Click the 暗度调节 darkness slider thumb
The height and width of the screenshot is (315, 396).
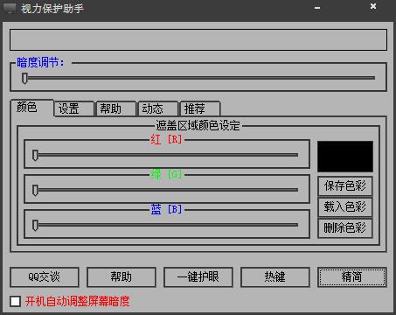[24, 78]
